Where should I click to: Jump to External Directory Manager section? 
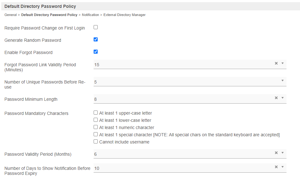124,15
